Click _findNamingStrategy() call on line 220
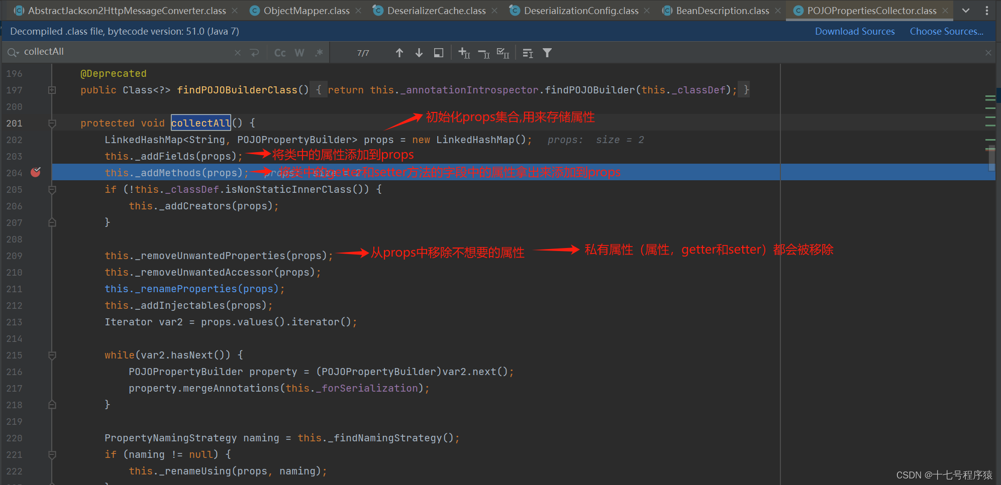This screenshot has height=485, width=1001. click(378, 438)
